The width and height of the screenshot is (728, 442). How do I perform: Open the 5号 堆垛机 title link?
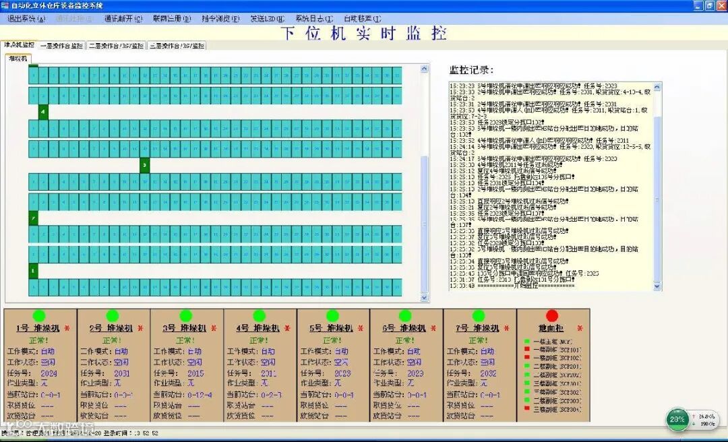point(332,328)
